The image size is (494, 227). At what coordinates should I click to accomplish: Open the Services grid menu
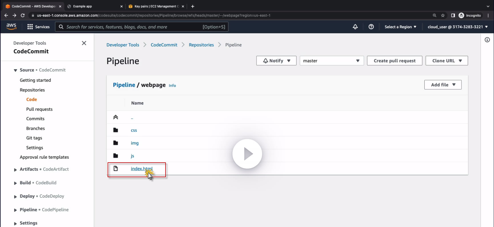tap(38, 27)
